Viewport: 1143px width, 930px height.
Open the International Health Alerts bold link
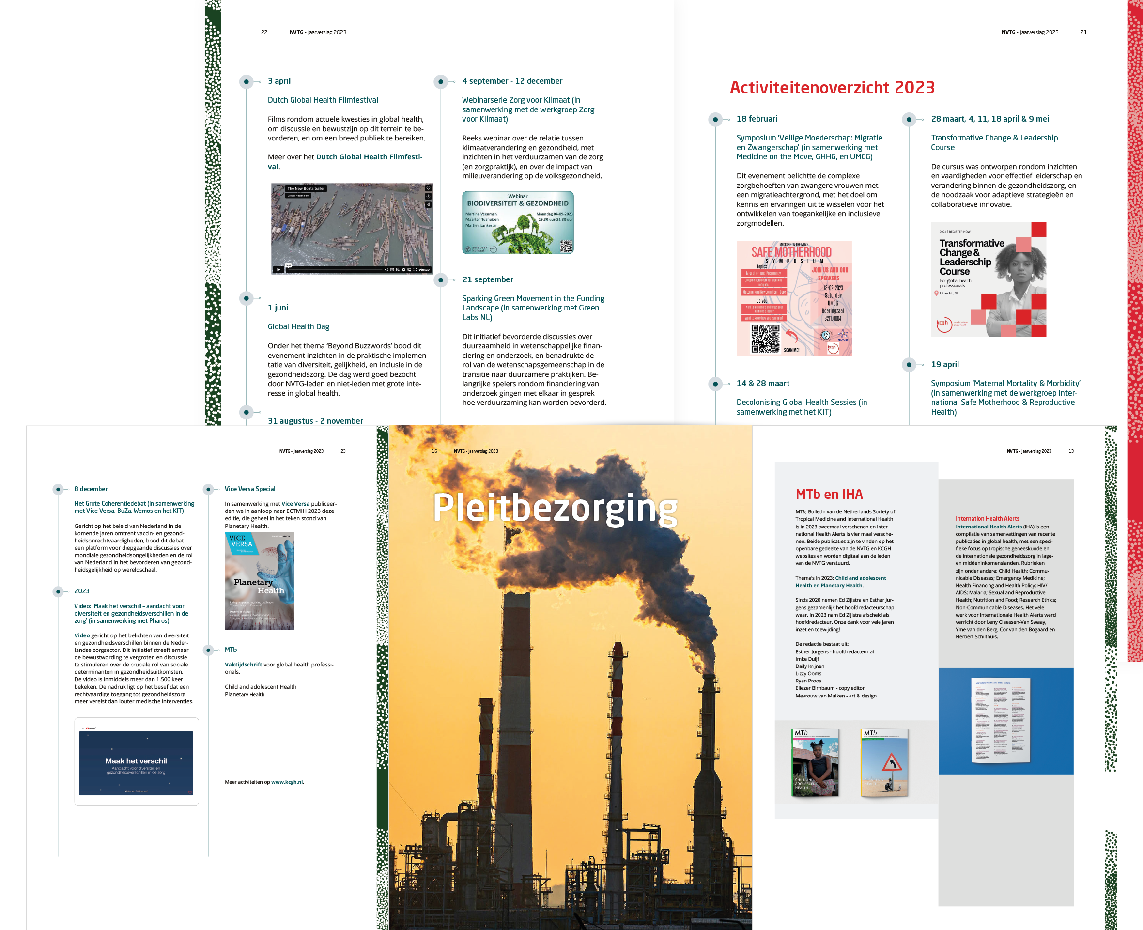click(989, 527)
